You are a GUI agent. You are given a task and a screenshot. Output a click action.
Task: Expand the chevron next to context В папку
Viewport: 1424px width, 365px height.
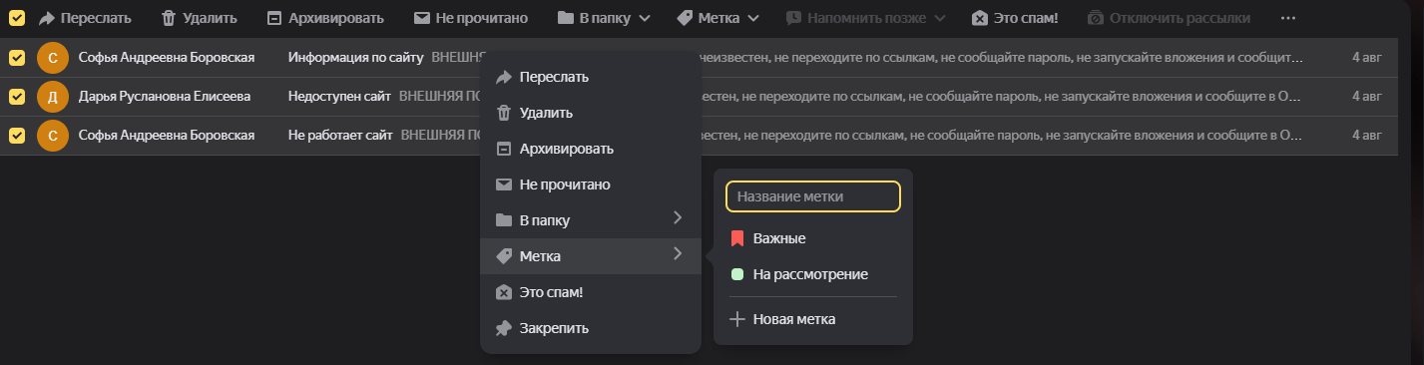(x=677, y=217)
